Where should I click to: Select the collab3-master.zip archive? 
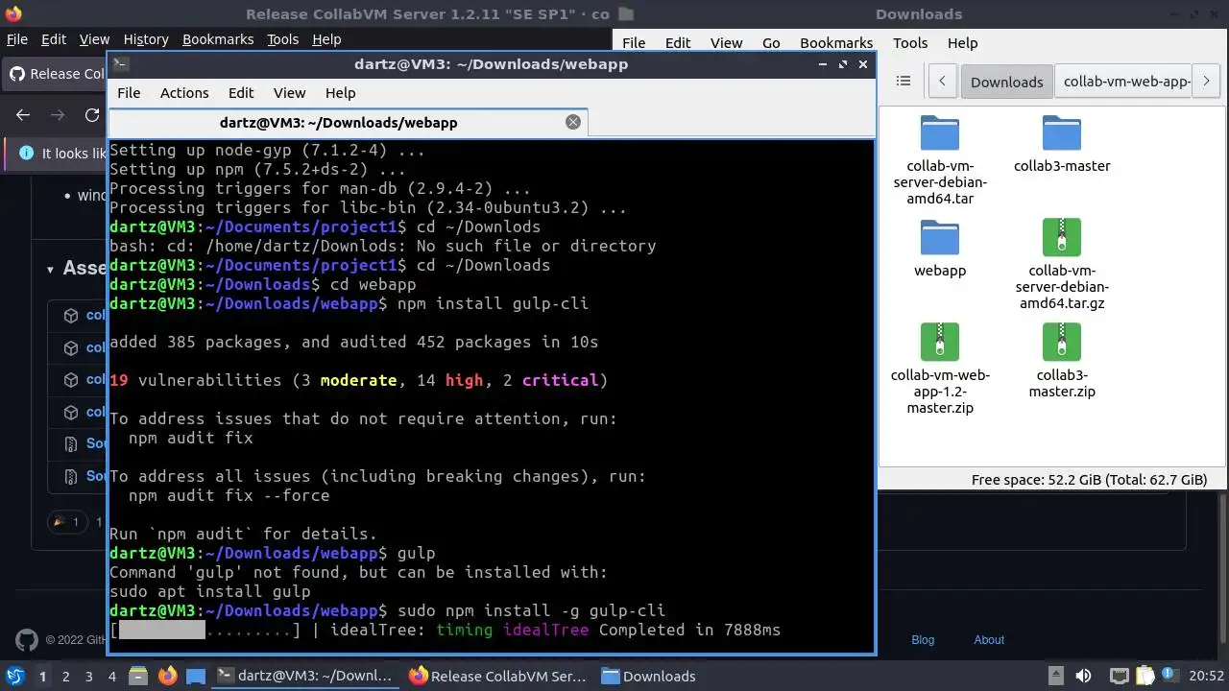point(1062,360)
